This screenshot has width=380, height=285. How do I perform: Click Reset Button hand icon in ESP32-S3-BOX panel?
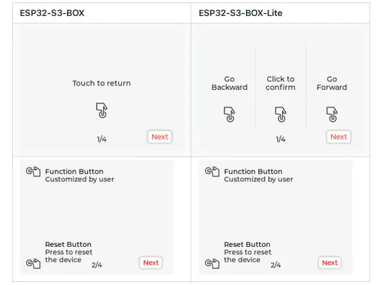pos(33,263)
